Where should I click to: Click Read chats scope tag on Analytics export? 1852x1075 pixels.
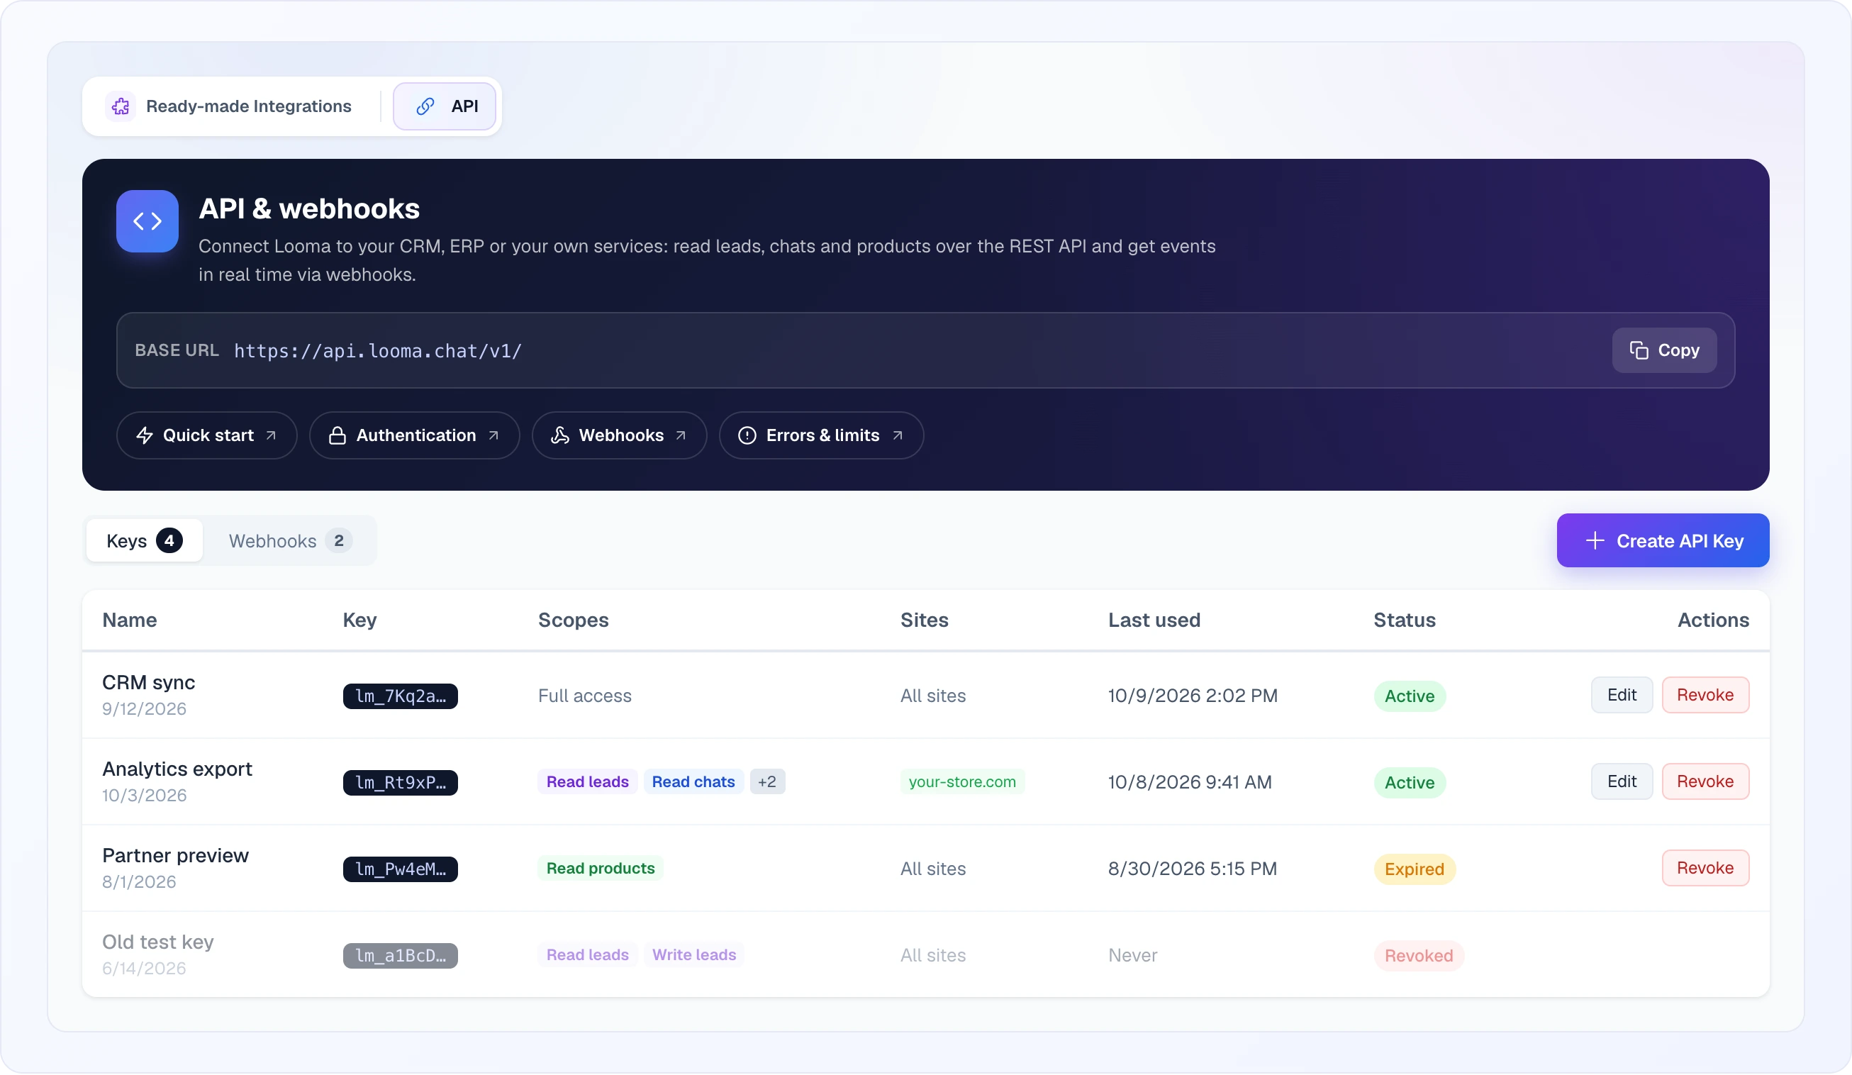693,783
